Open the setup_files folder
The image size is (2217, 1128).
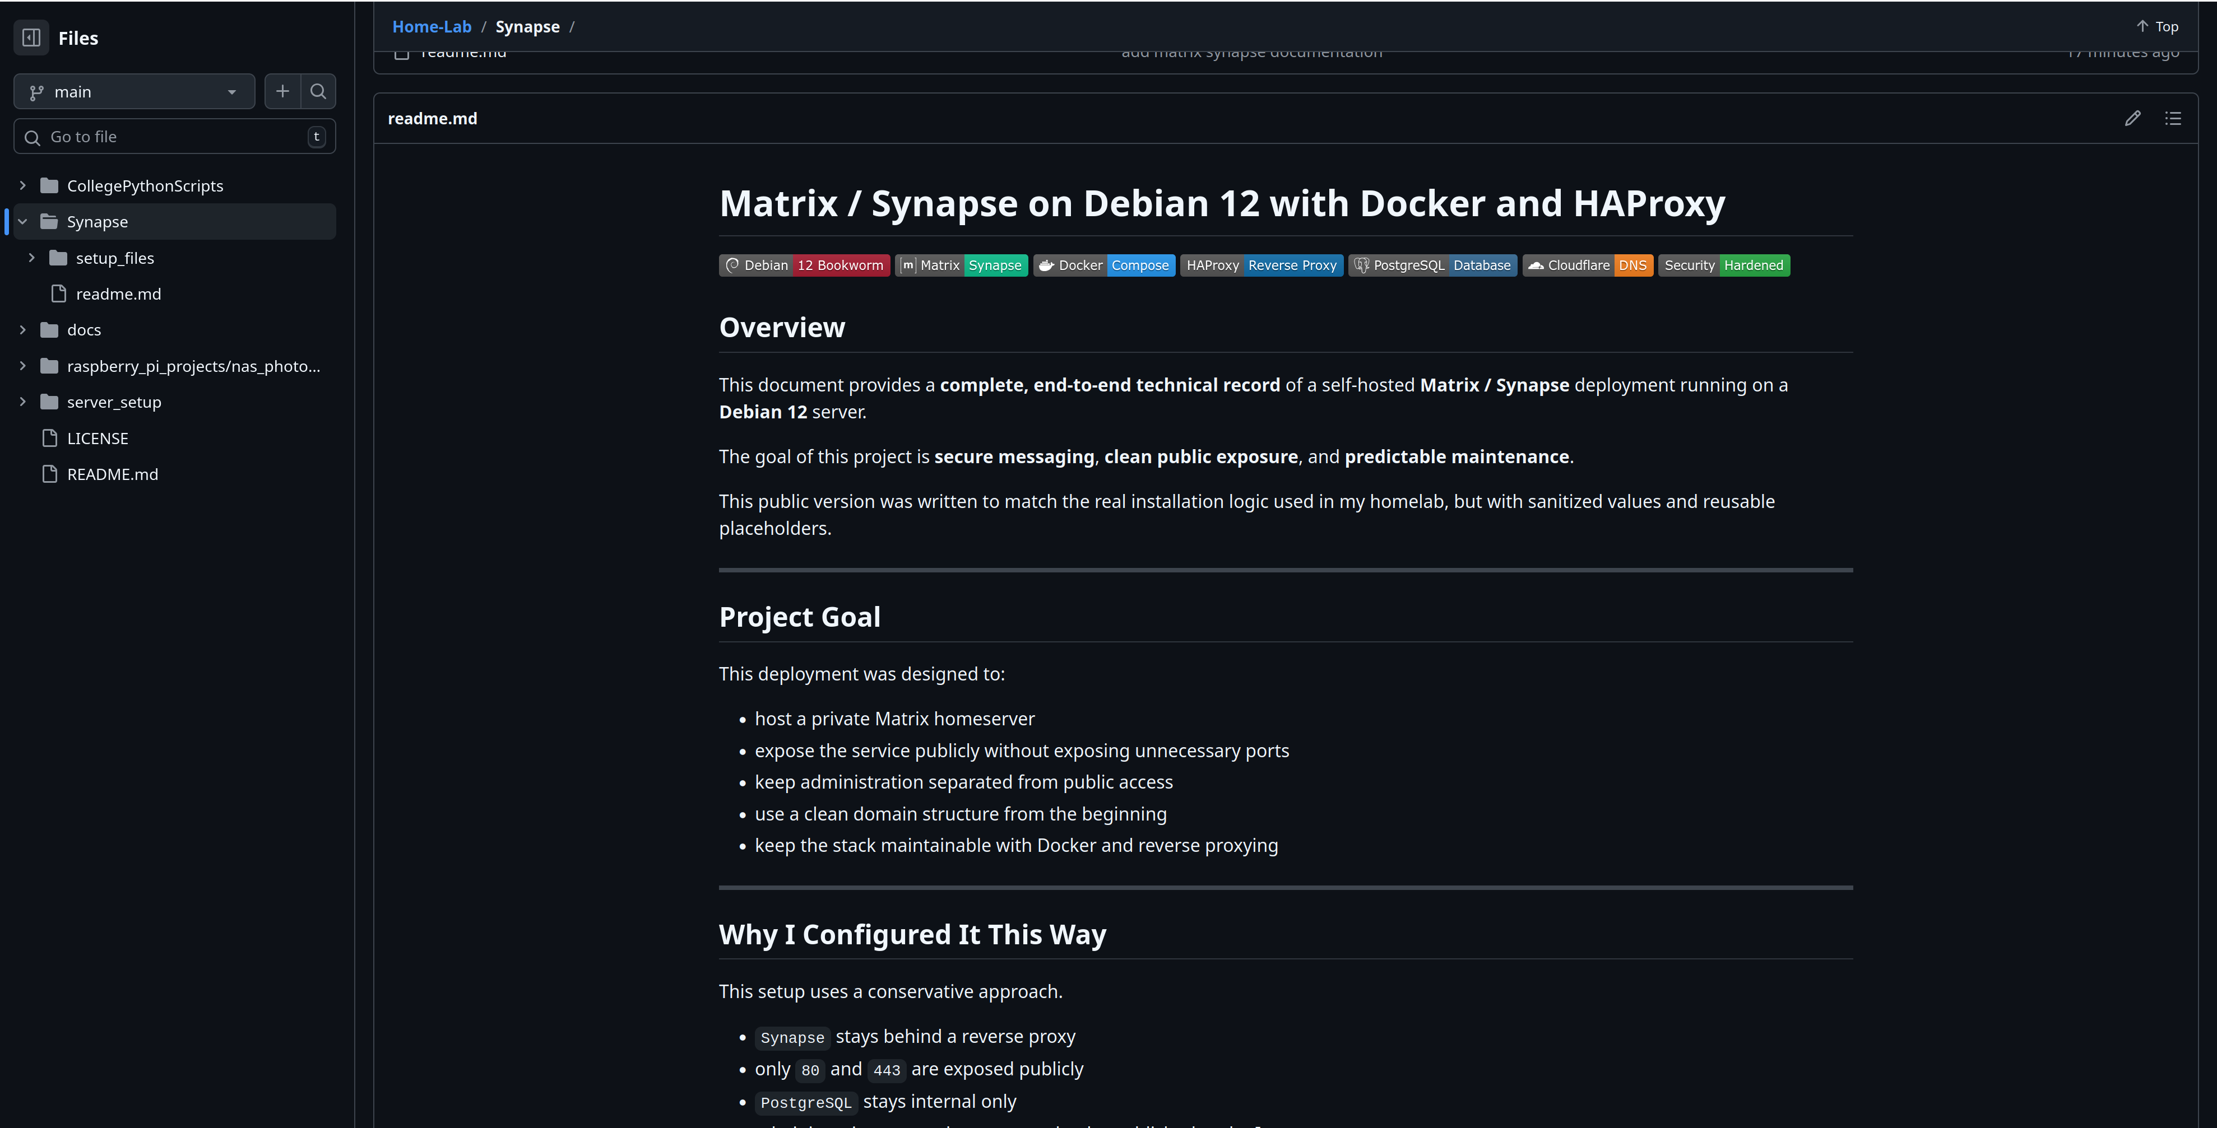click(114, 258)
